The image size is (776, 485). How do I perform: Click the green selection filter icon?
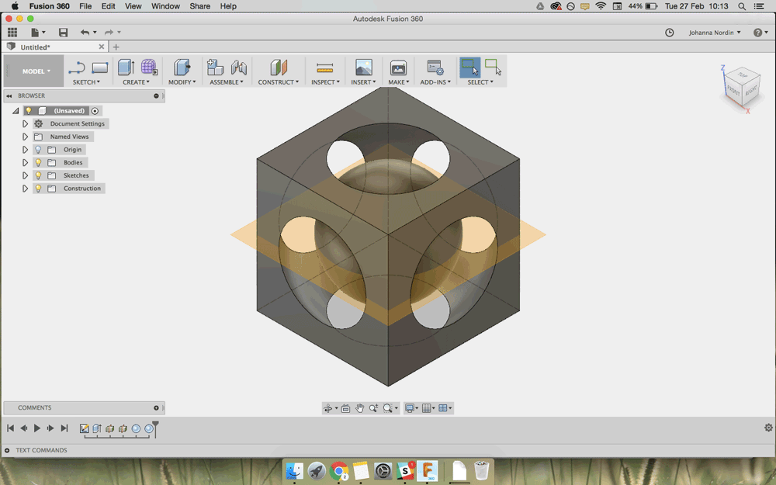click(493, 68)
